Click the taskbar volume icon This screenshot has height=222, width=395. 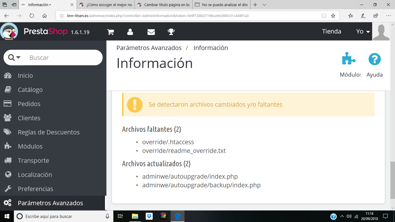349,216
